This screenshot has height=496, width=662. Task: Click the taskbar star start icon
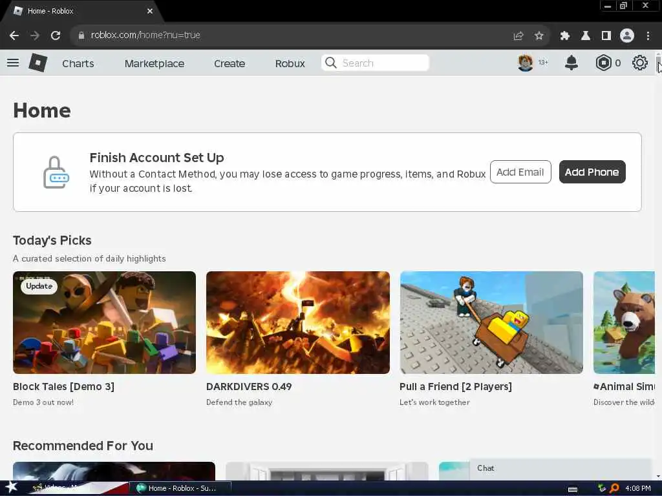[12, 487]
